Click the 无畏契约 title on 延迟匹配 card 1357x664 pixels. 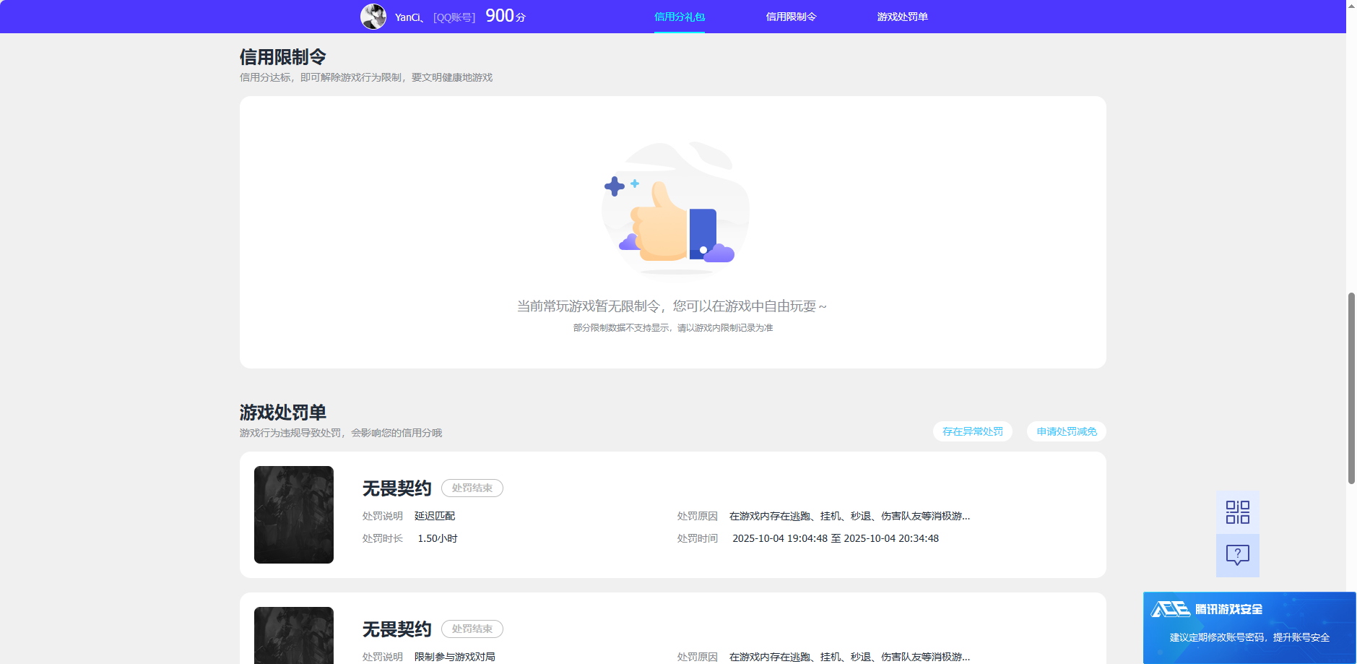point(396,488)
